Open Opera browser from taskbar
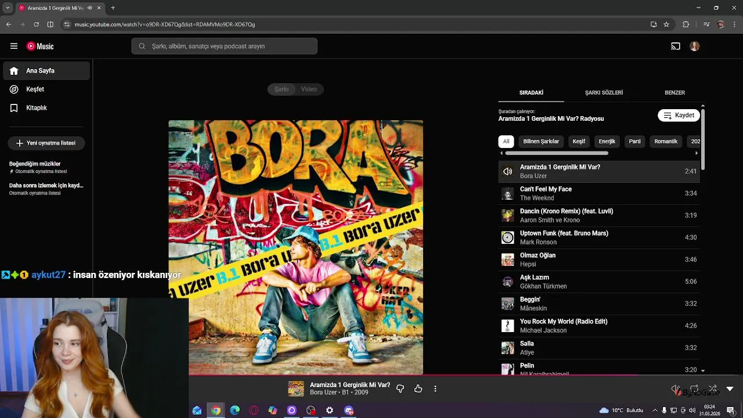743x418 pixels. click(254, 410)
